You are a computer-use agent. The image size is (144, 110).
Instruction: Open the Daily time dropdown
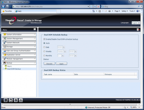(64, 47)
